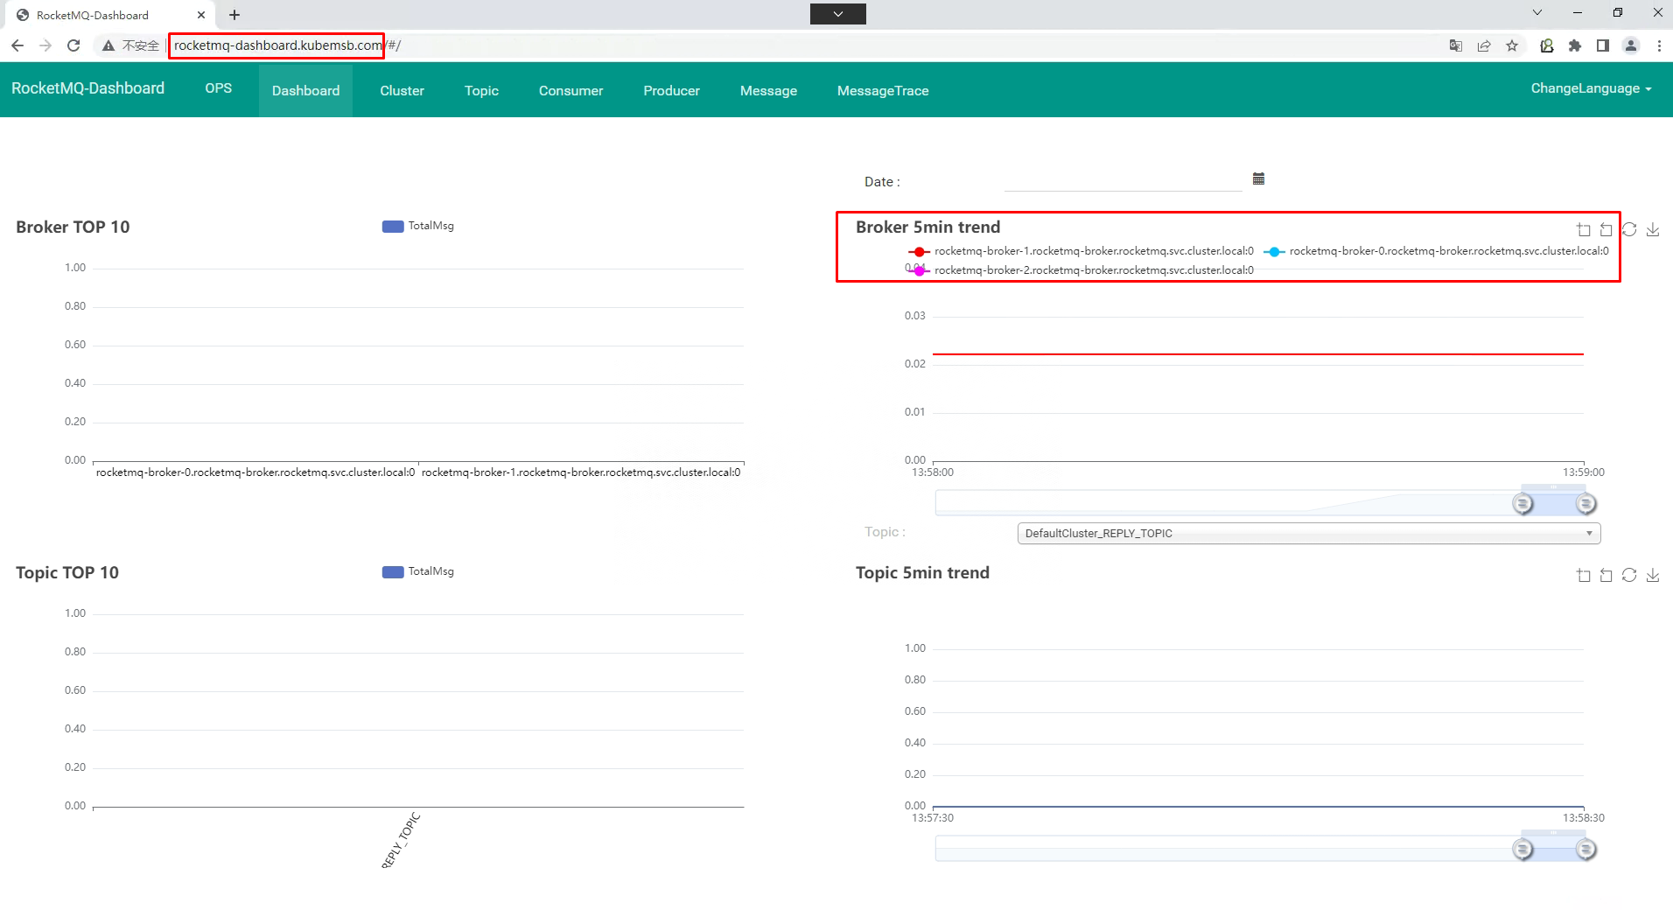Click the Topic TOP 10 heading
1673x910 pixels.
coord(67,573)
